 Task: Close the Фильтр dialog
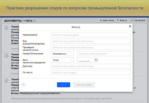(x=130, y=26)
